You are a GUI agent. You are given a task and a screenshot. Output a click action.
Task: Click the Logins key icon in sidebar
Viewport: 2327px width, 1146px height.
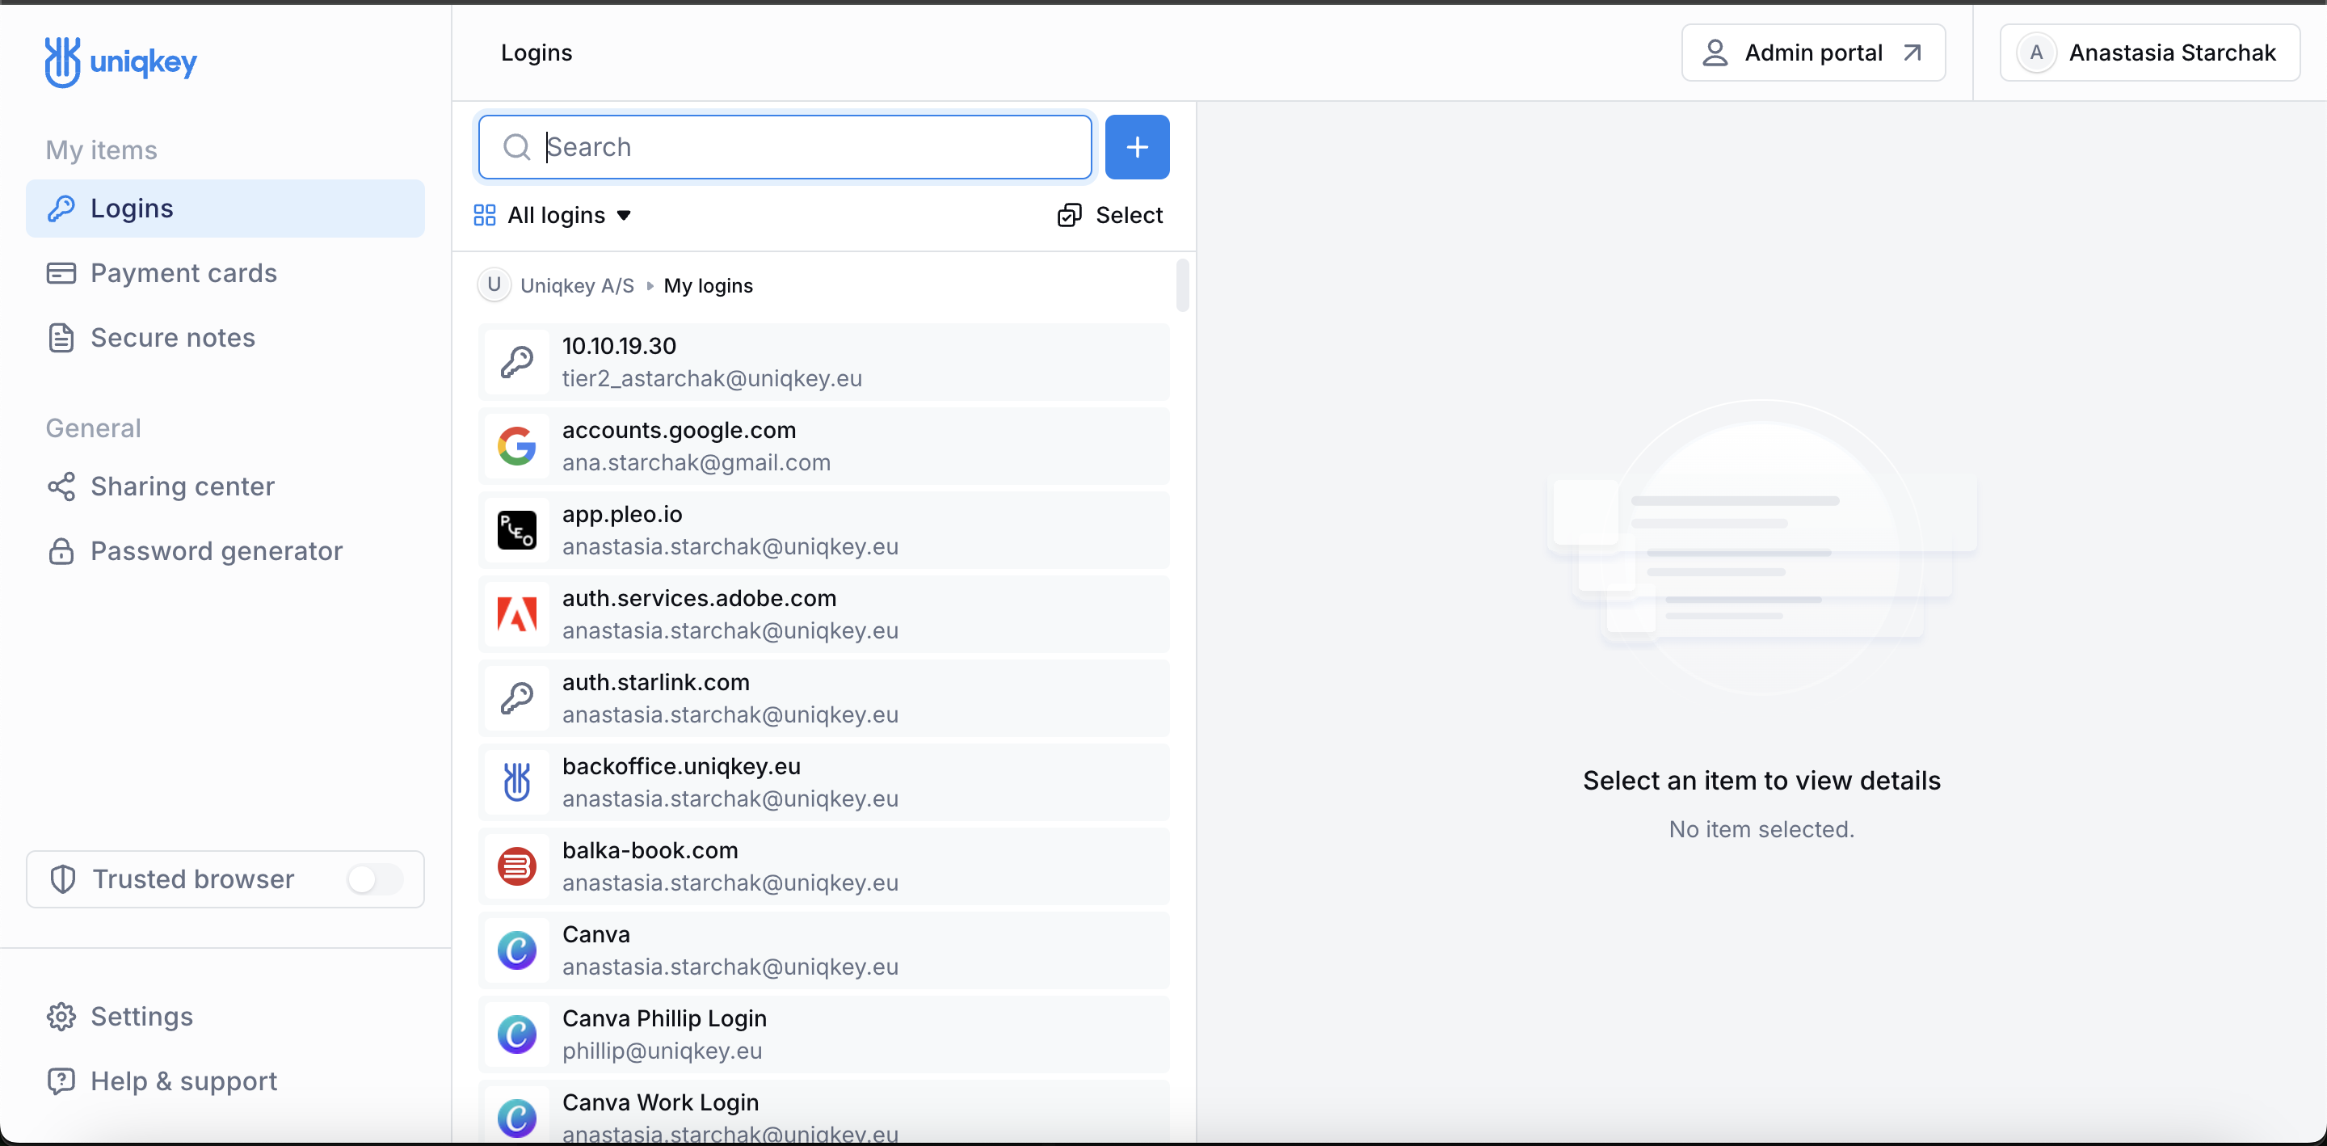[61, 208]
